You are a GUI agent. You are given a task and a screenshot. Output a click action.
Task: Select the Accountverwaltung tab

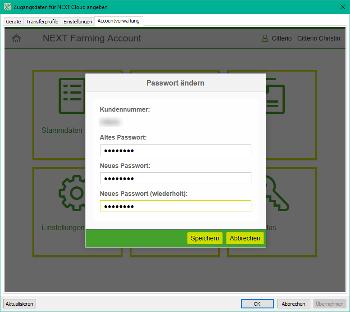118,21
